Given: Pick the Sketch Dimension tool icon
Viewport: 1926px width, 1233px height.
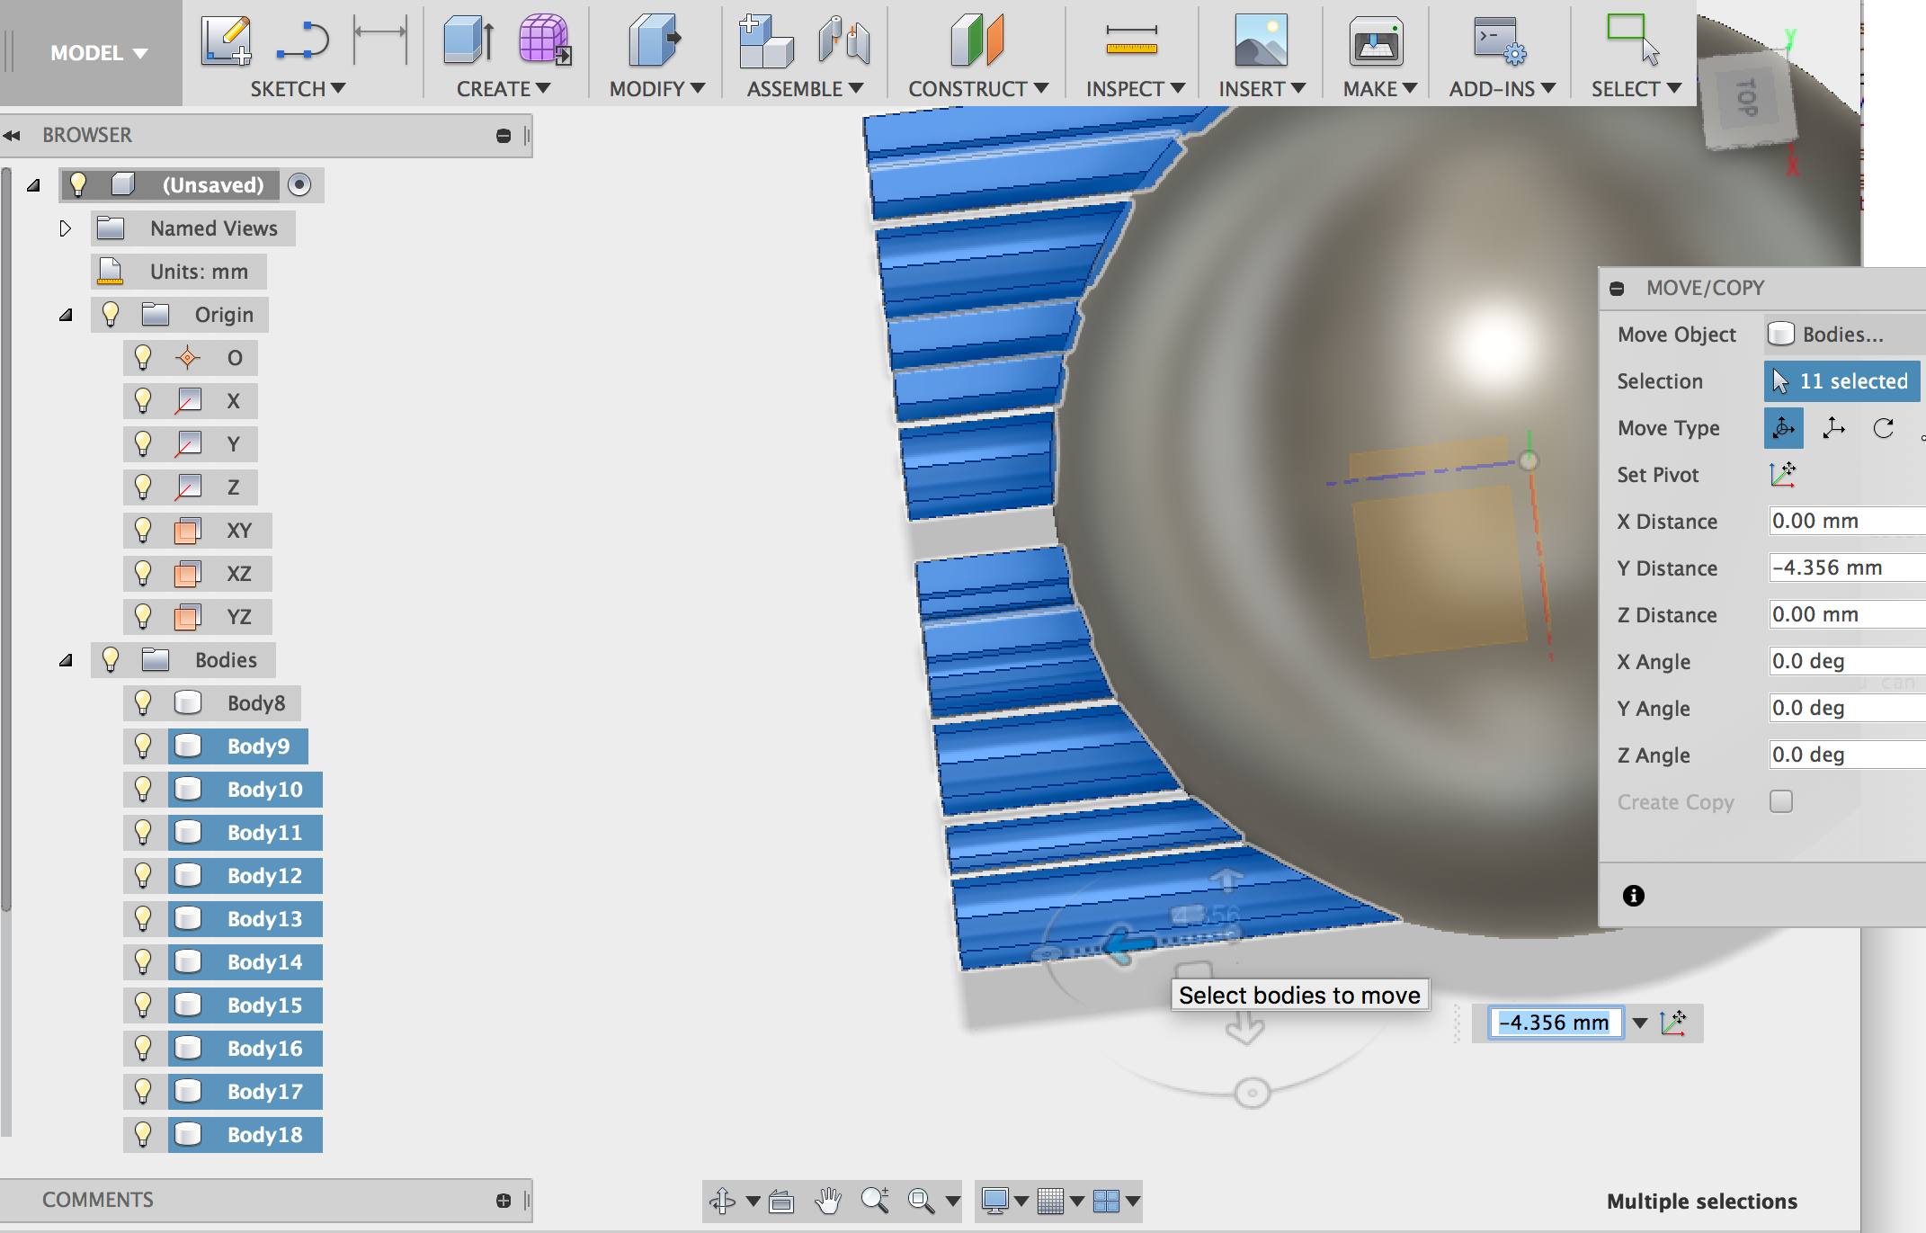Looking at the screenshot, I should pos(380,39).
